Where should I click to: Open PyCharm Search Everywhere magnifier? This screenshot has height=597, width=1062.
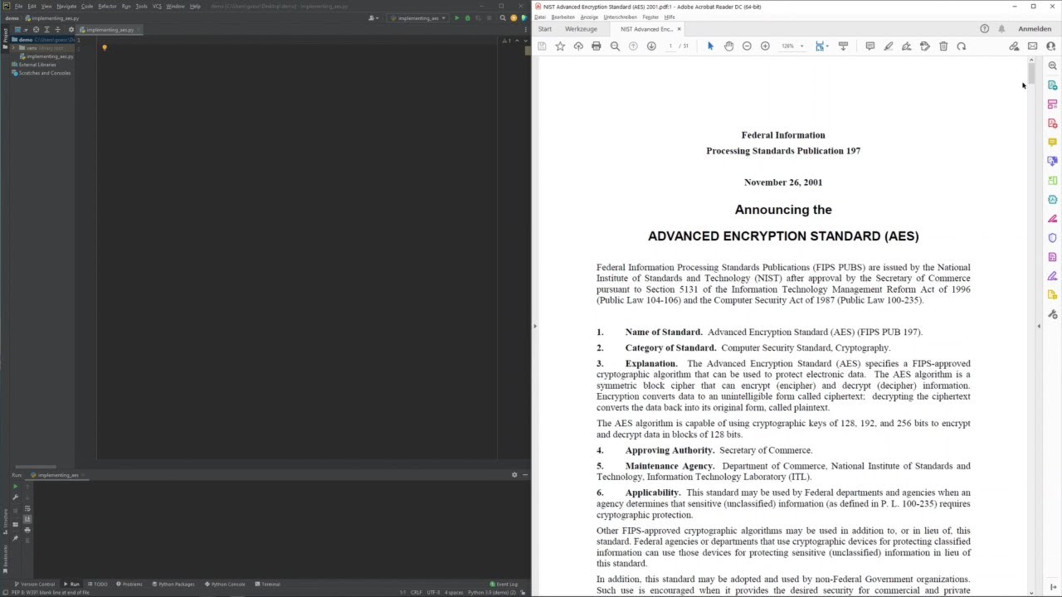coord(503,17)
